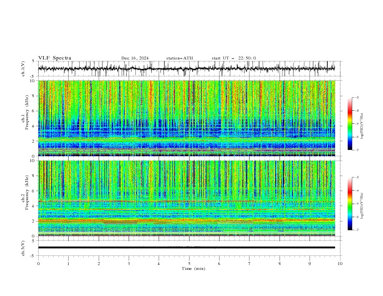Screen dimensions: 383x296
Task: Click time axis tick label "9"
Action: click(x=309, y=264)
